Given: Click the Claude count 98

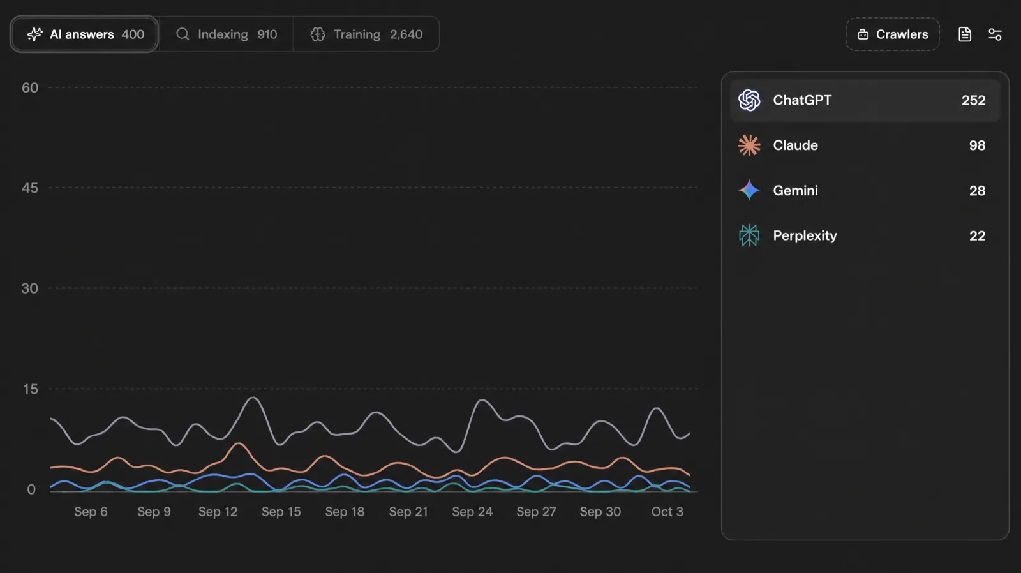Looking at the screenshot, I should tap(977, 145).
